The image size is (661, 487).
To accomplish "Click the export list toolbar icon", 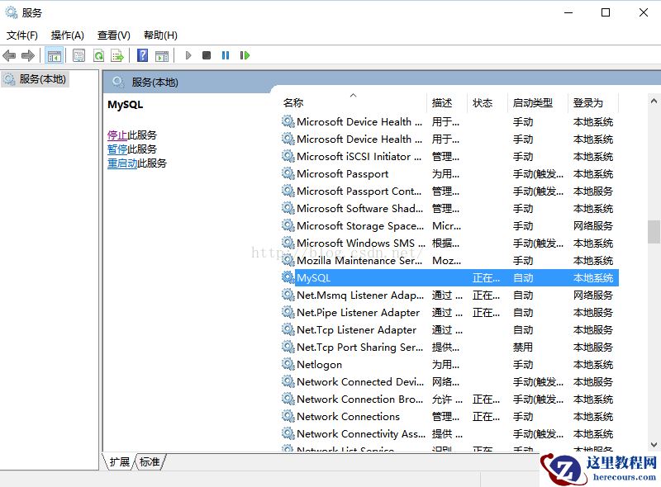I will [x=118, y=55].
